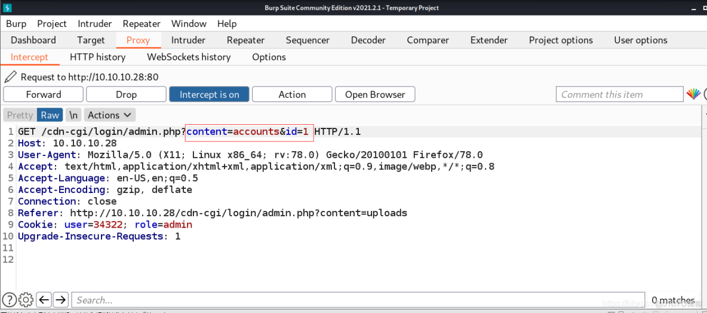Image resolution: width=707 pixels, height=313 pixels.
Task: Click the Connection: close header line
Action: coord(67,201)
